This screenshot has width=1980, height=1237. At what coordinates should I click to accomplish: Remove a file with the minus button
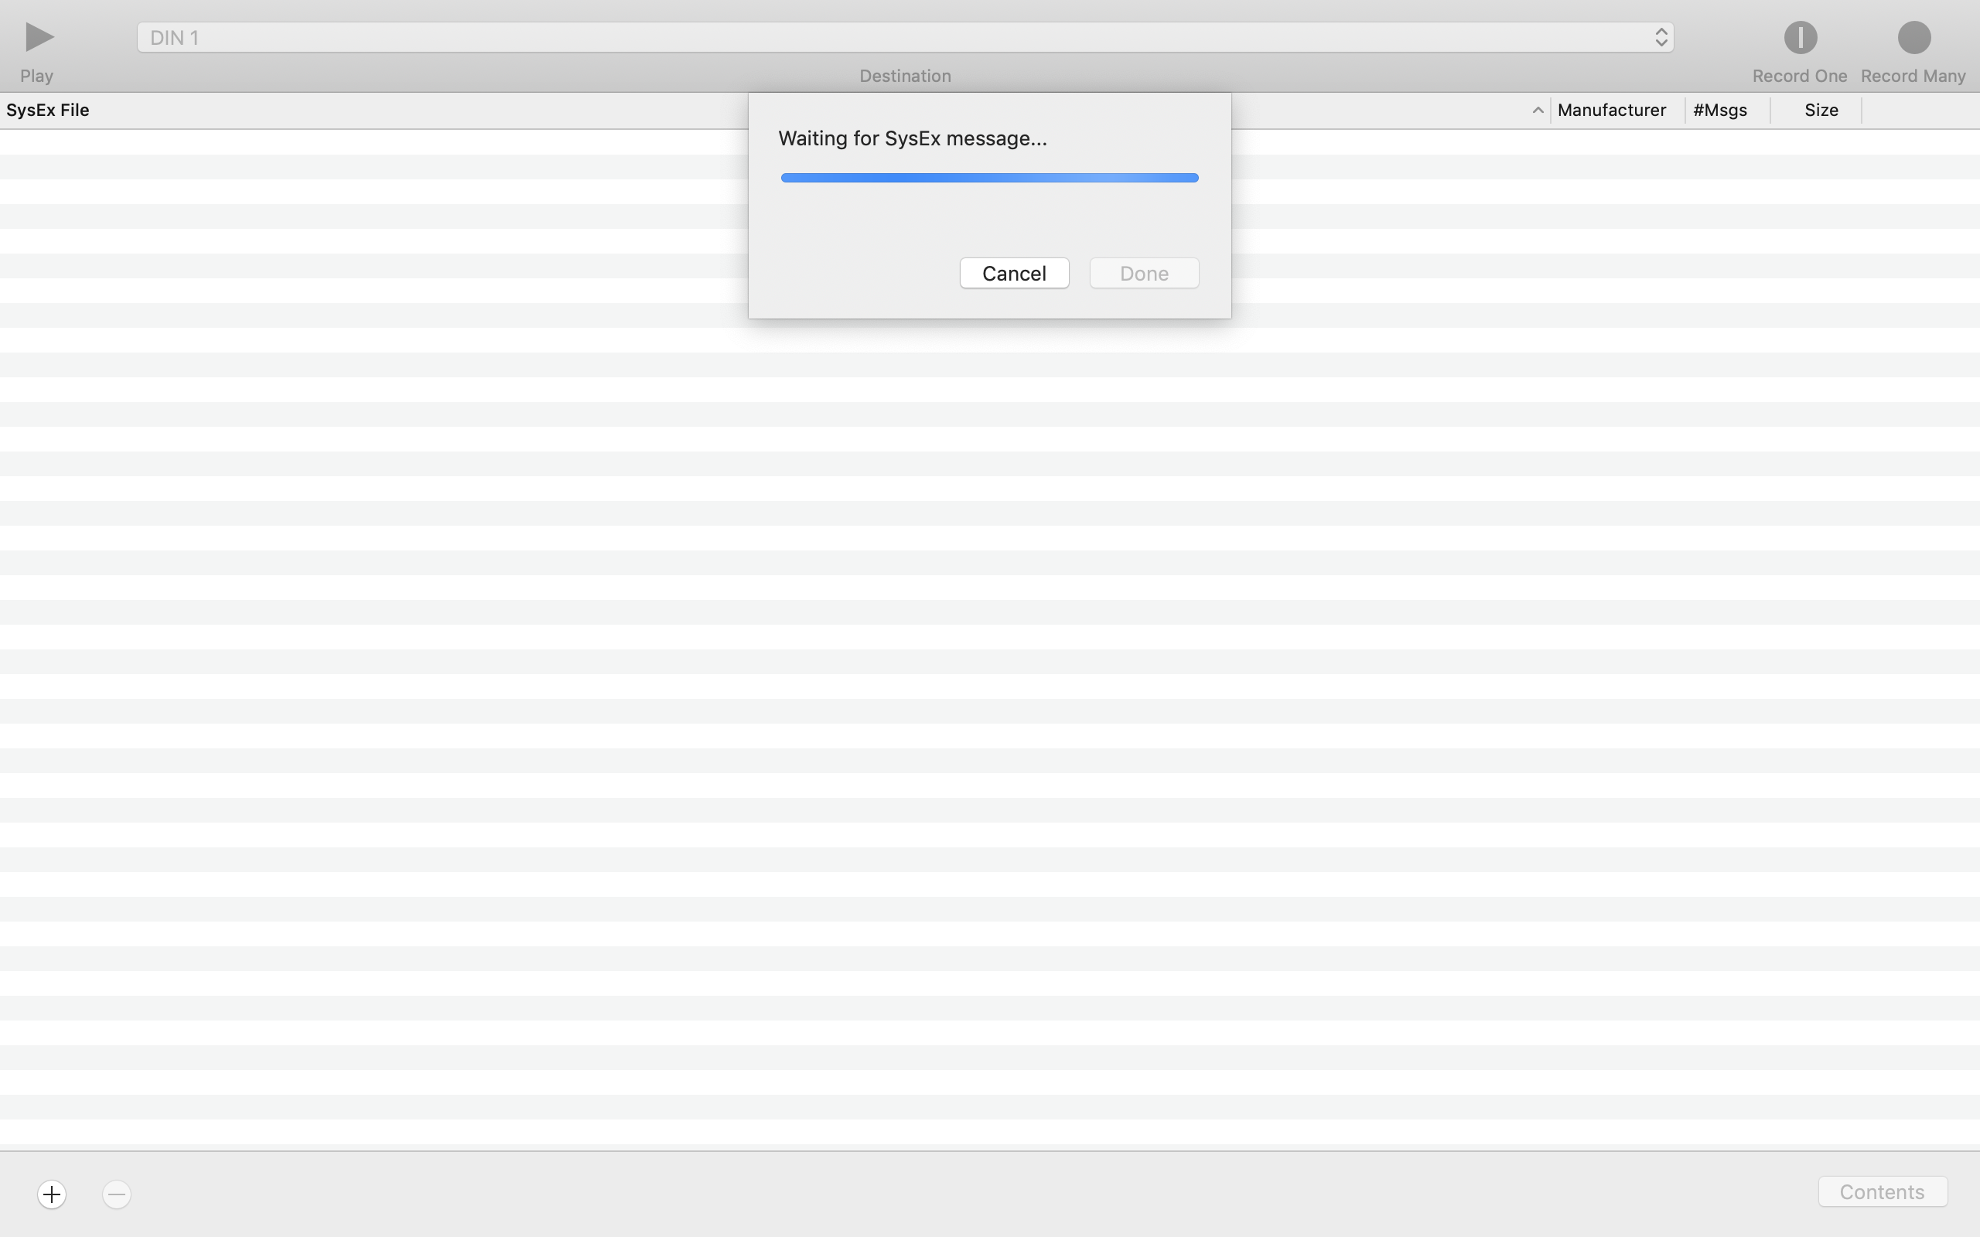117,1194
